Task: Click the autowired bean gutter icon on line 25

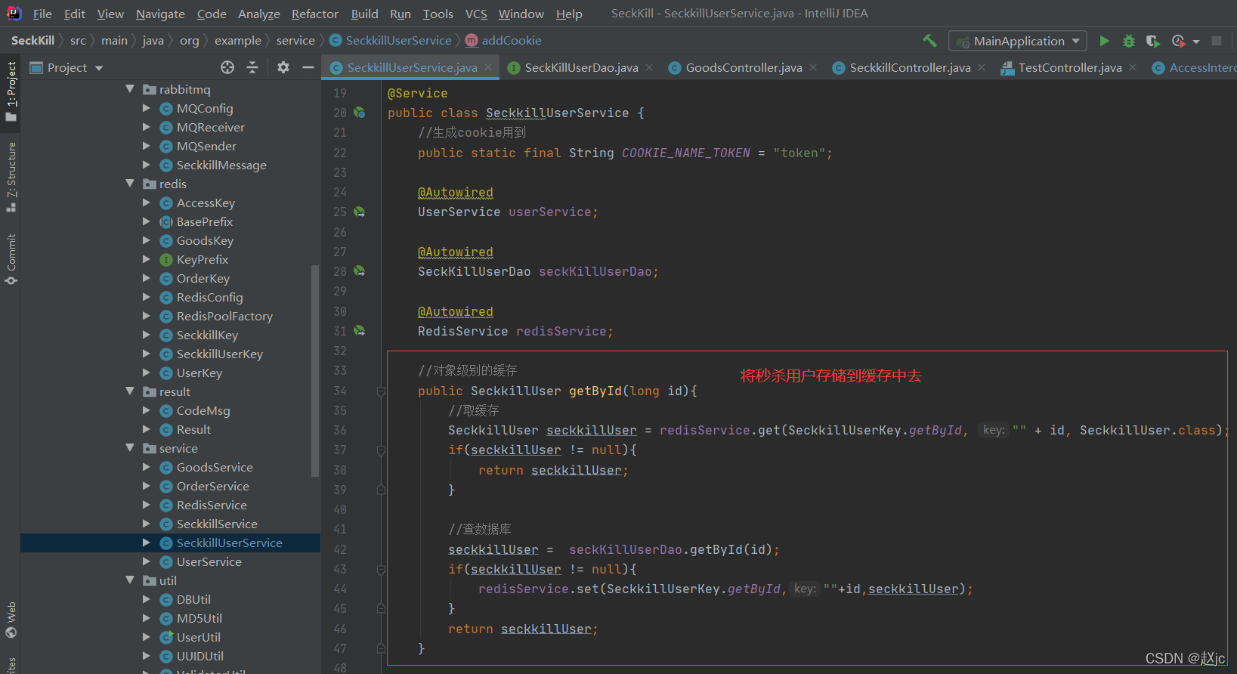Action: pos(360,212)
